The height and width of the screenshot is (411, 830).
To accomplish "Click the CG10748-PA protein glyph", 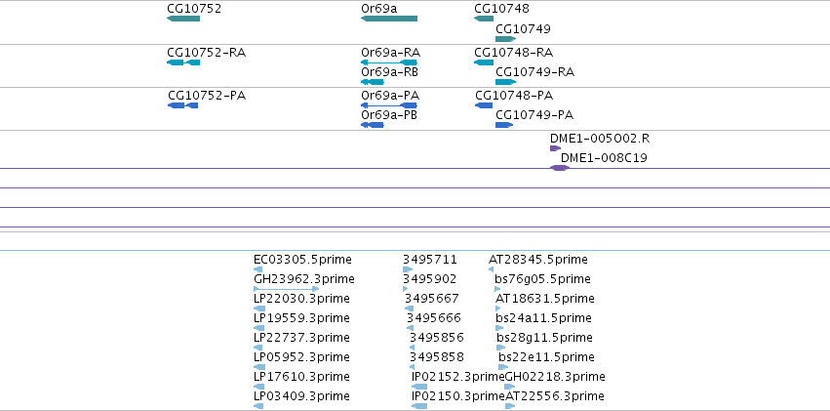I will [x=484, y=105].
